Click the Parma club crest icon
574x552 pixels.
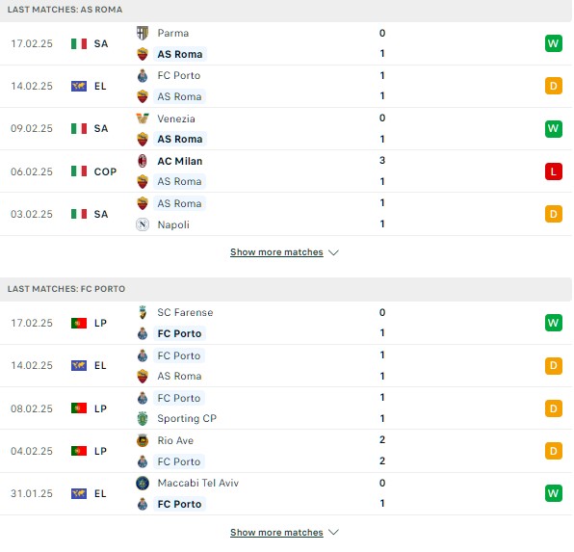(x=143, y=33)
